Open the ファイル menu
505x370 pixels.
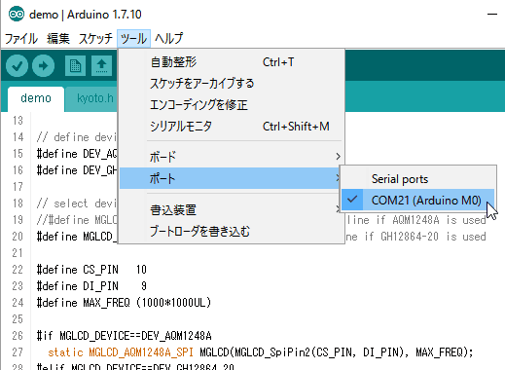click(x=21, y=39)
